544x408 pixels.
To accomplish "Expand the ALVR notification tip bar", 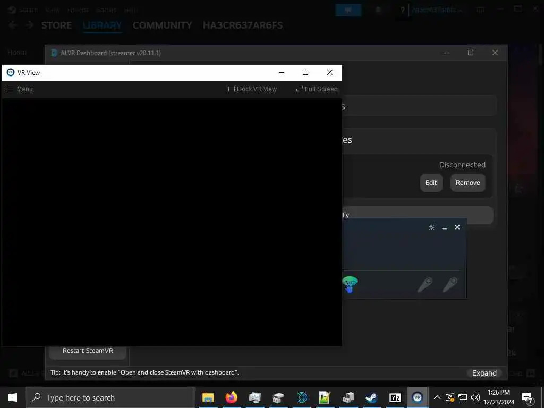I will (x=484, y=373).
